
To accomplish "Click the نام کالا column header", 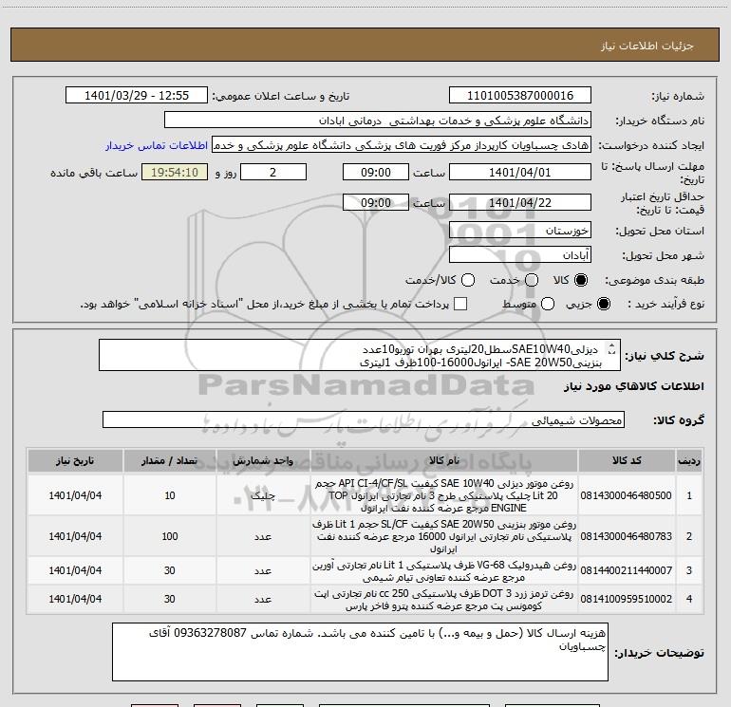I will click(444, 460).
